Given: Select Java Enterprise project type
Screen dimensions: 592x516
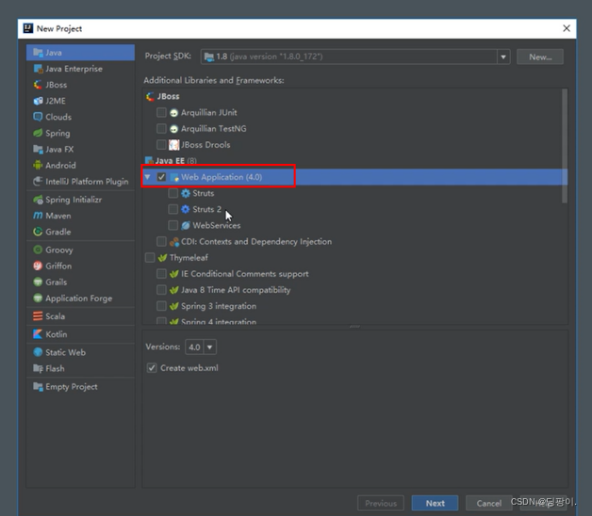Looking at the screenshot, I should pos(81,69).
